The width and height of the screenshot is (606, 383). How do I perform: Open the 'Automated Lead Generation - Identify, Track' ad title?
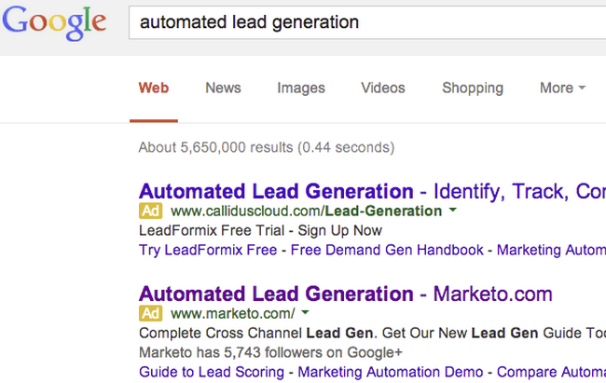[371, 191]
